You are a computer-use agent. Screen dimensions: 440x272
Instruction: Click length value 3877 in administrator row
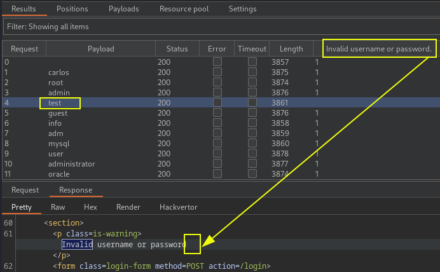coord(280,164)
